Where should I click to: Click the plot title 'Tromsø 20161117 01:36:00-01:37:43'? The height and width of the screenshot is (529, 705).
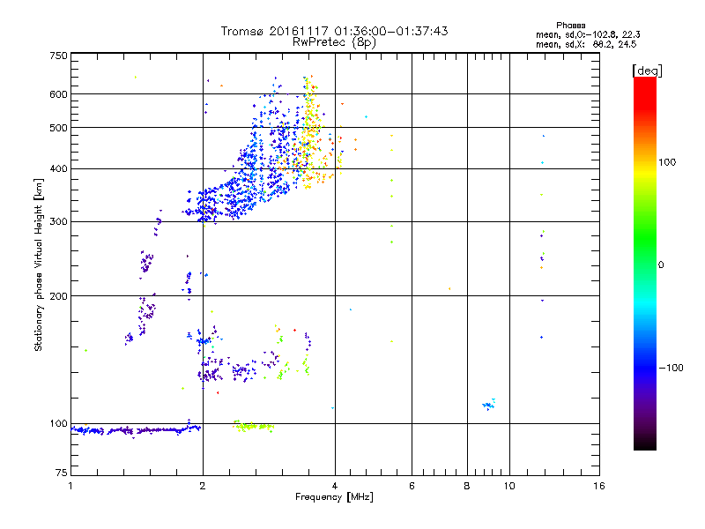(x=334, y=31)
